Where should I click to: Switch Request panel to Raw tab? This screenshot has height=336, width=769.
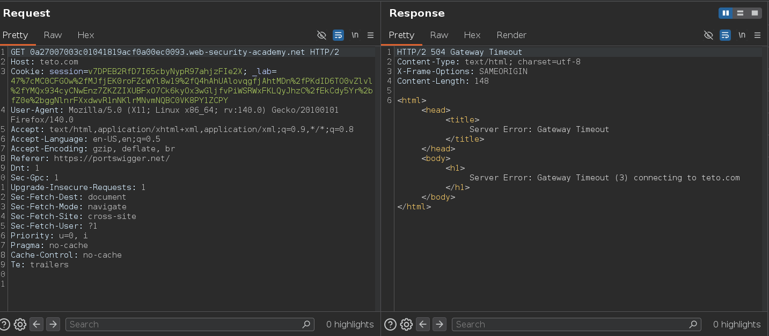point(53,35)
